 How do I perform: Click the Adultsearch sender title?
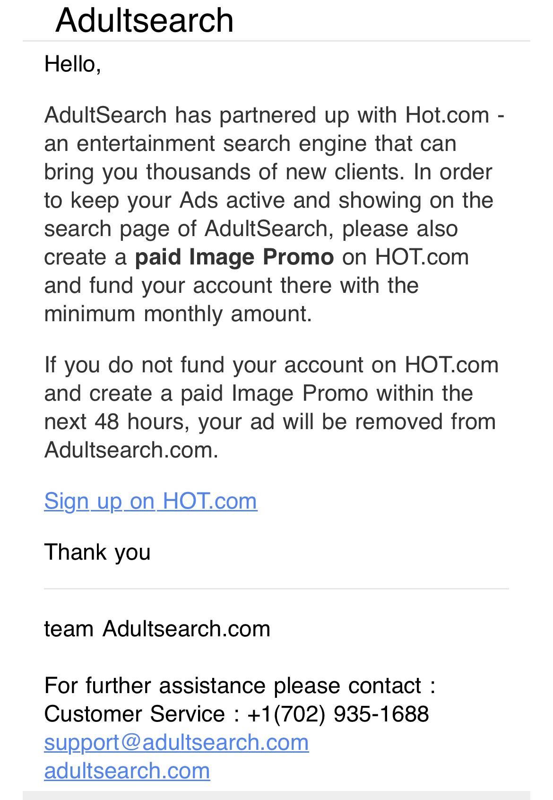(144, 20)
